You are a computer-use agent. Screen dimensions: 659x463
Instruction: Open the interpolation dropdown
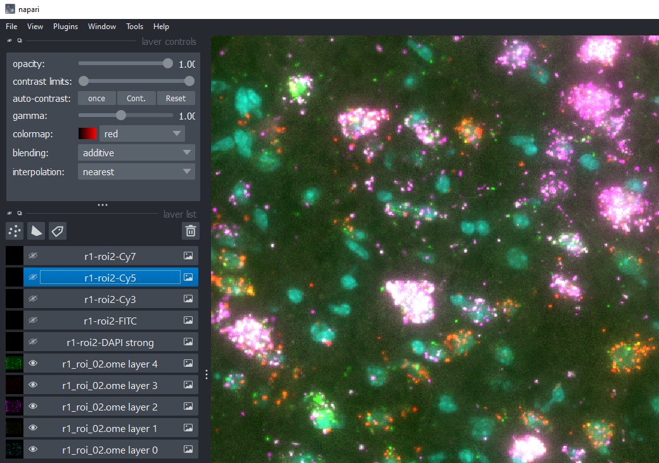tap(136, 171)
